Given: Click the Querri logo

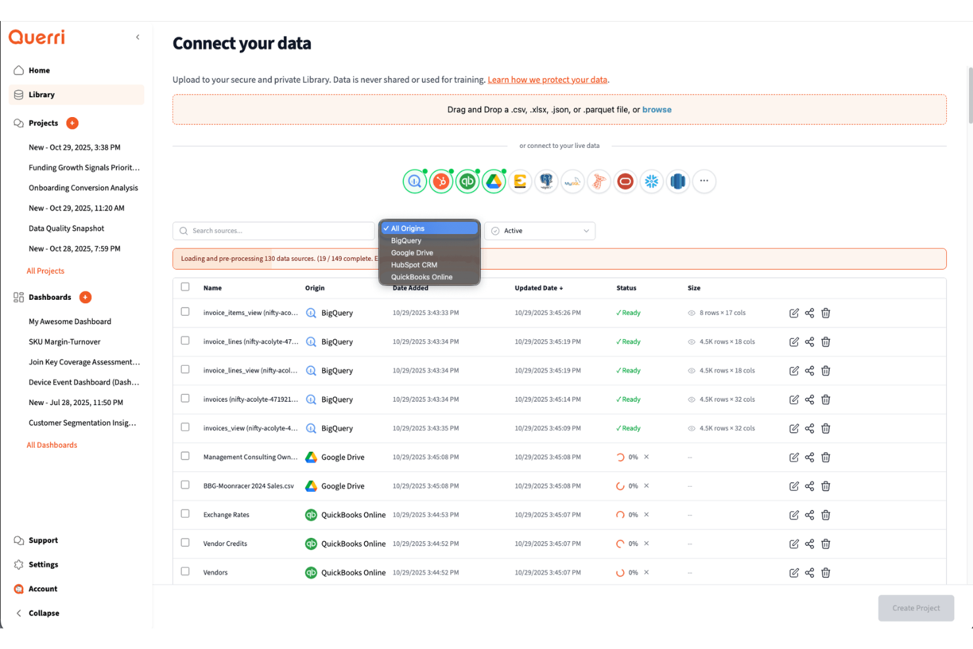Looking at the screenshot, I should (37, 37).
